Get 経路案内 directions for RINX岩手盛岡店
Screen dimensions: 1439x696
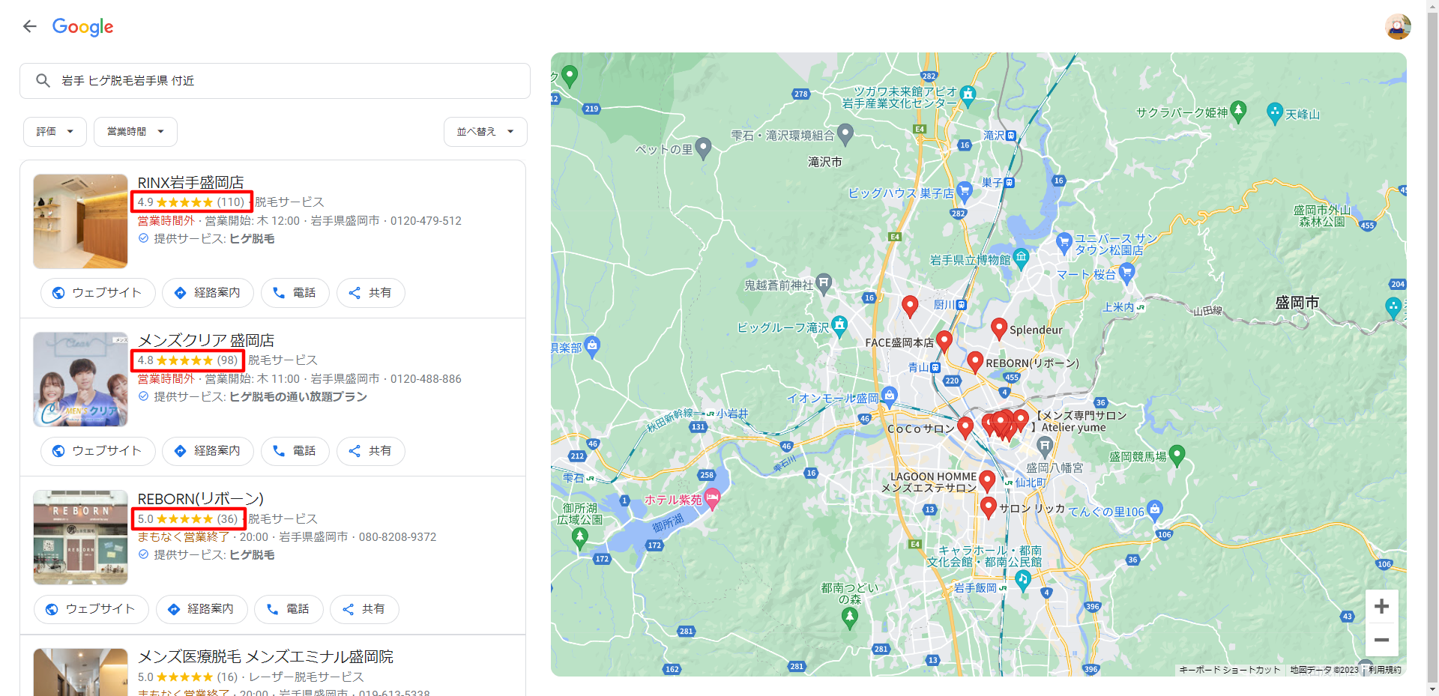pyautogui.click(x=208, y=293)
